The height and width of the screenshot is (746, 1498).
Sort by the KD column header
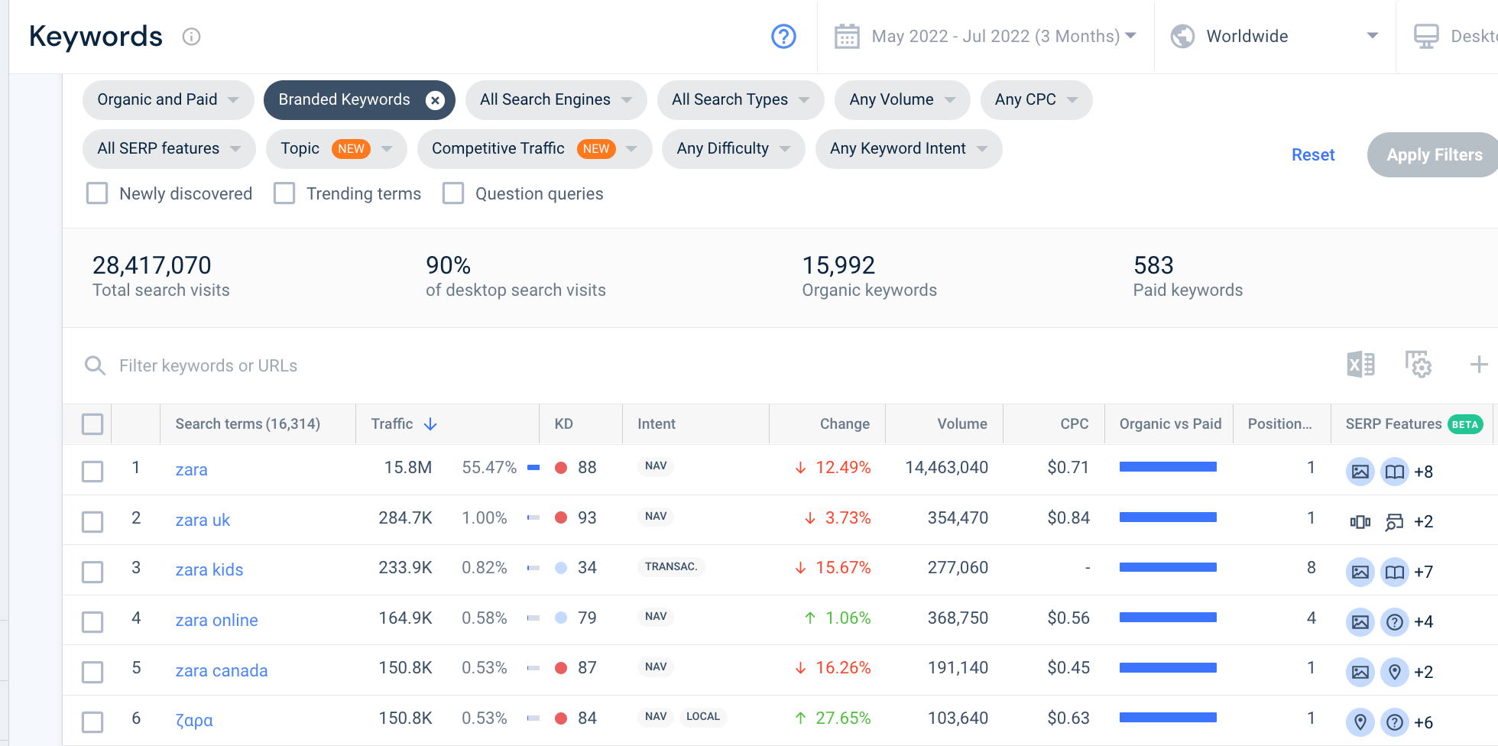click(x=563, y=424)
